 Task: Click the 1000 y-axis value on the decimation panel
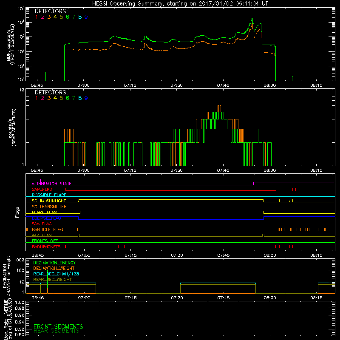click(19, 260)
